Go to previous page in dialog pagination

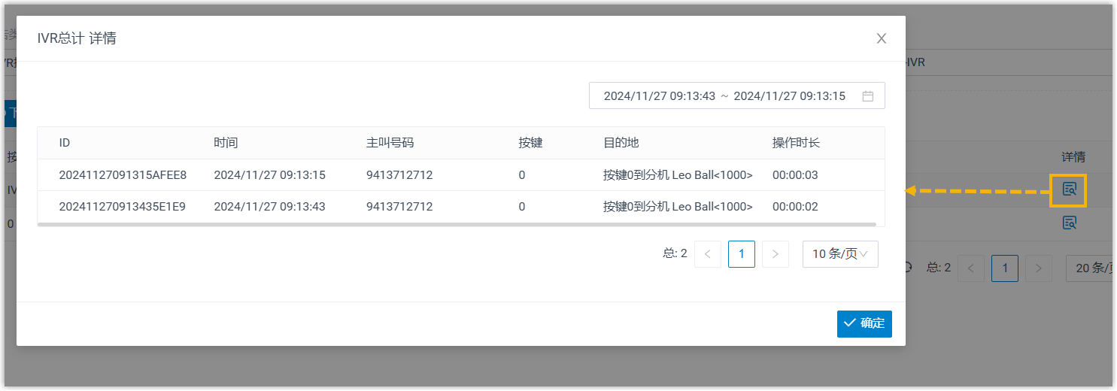click(x=707, y=254)
